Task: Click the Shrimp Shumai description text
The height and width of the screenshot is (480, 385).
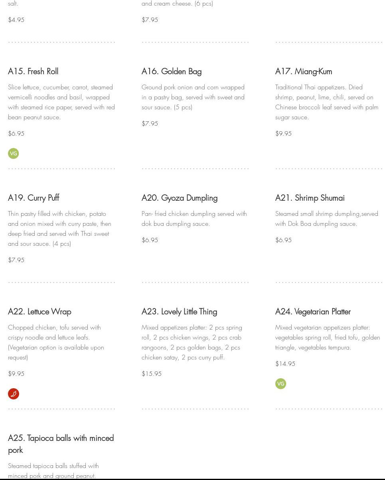Action: tap(326, 219)
